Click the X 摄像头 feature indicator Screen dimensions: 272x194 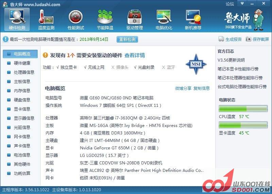(x=120, y=67)
